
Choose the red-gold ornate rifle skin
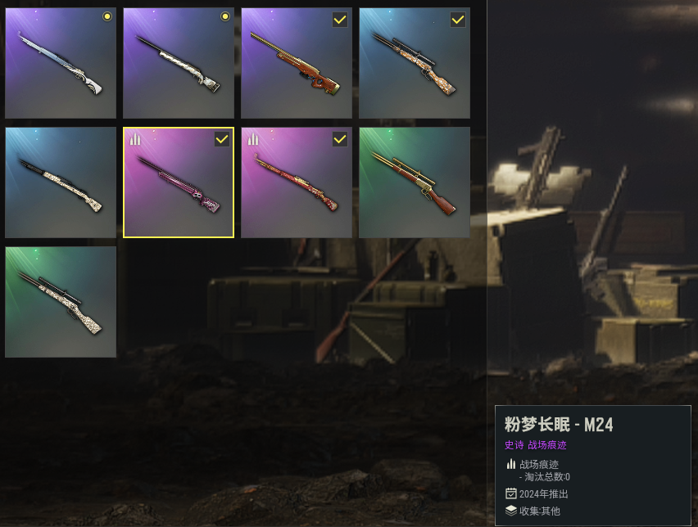coord(297,182)
